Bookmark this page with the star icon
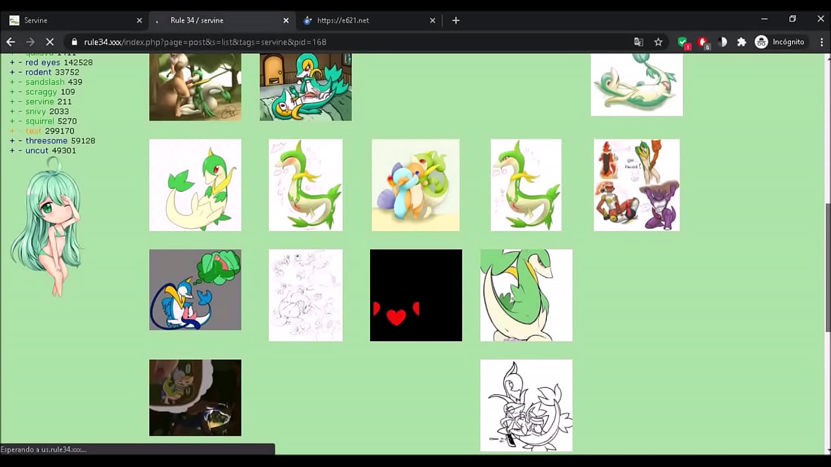 point(658,42)
